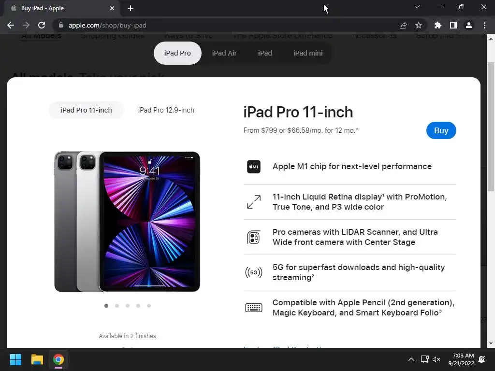This screenshot has width=495, height=371.
Task: Click scrollbar down arrow
Action: pos(491,343)
